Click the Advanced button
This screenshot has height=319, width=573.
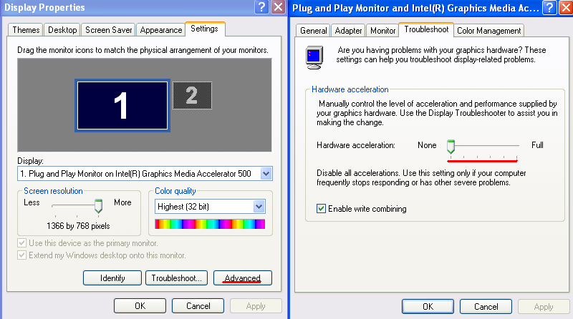[x=243, y=278]
